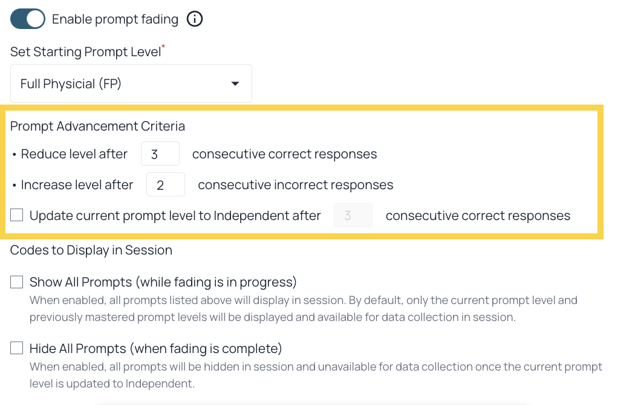Enable Show All Prompts checkbox
The height and width of the screenshot is (405, 635).
(16, 282)
